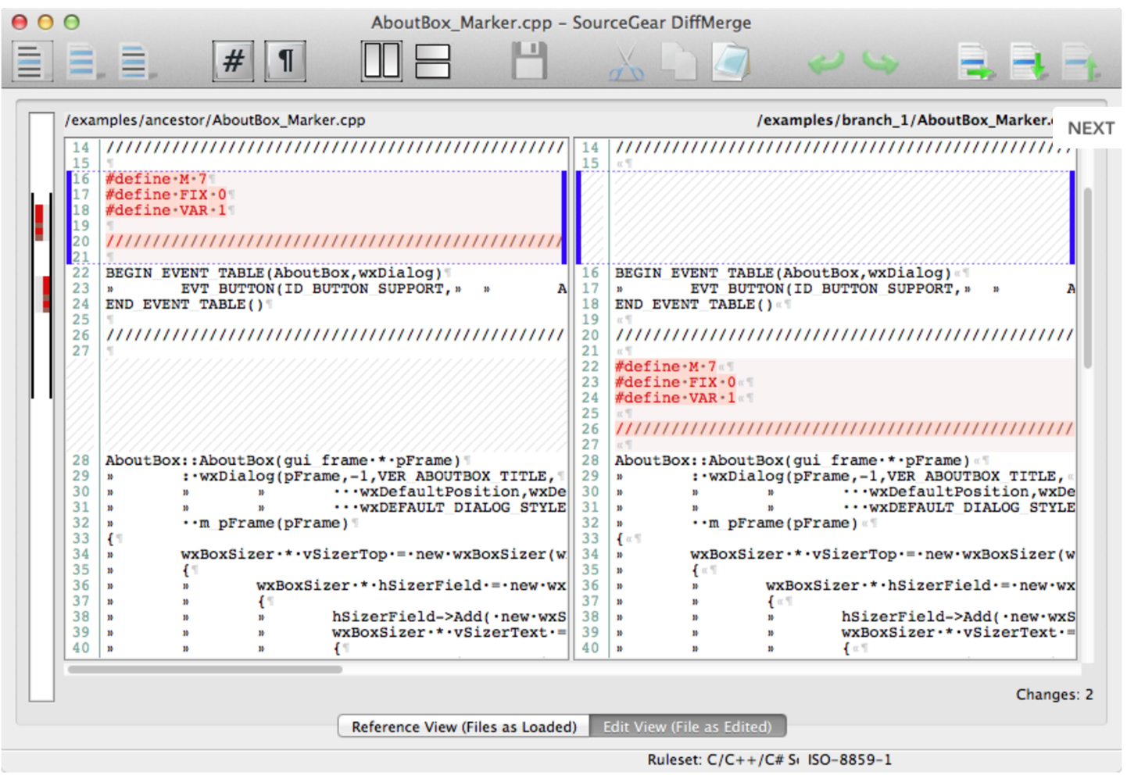This screenshot has height=779, width=1127.
Task: Click the NEXT button
Action: pos(1090,128)
